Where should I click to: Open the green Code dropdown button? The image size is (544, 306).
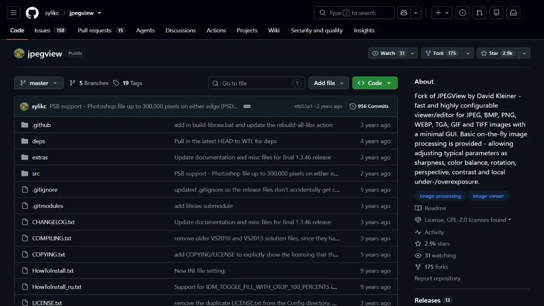coord(375,83)
